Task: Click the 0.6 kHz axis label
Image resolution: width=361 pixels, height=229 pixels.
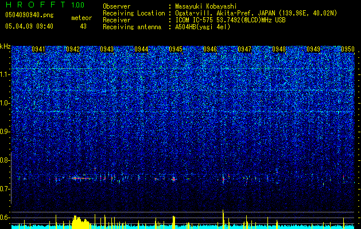Action: pos(5,218)
